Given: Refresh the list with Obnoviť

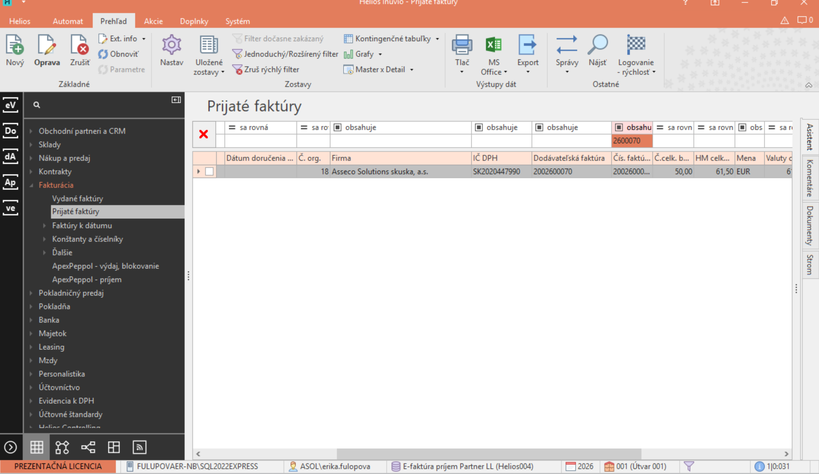Looking at the screenshot, I should (118, 54).
